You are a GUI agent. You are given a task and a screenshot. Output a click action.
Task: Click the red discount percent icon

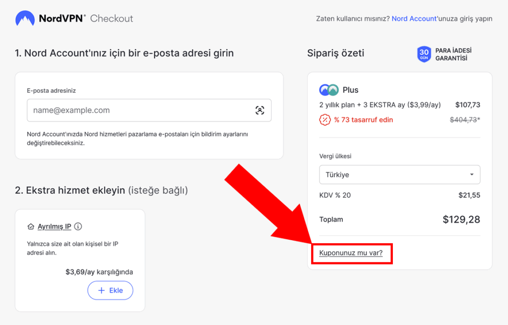pos(324,120)
